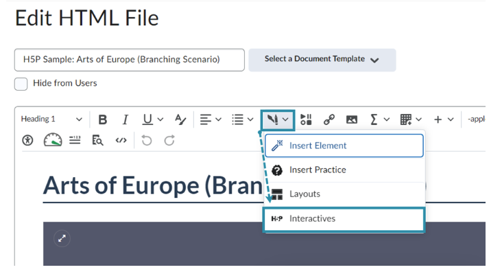
Task: Open underline options dropdown arrow
Action: pyautogui.click(x=160, y=119)
